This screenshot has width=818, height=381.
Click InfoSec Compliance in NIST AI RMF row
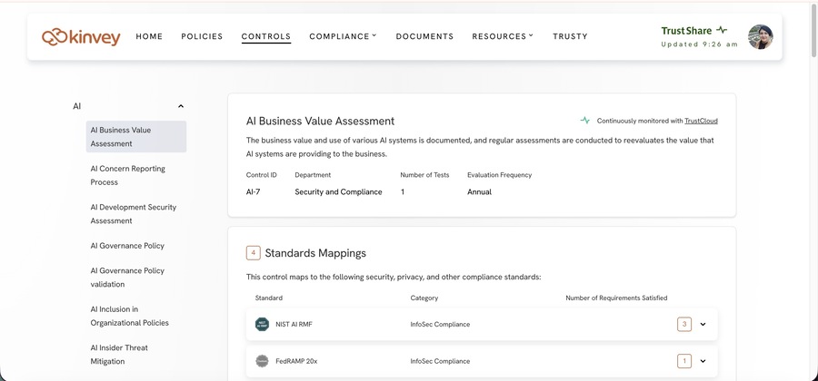coord(440,324)
